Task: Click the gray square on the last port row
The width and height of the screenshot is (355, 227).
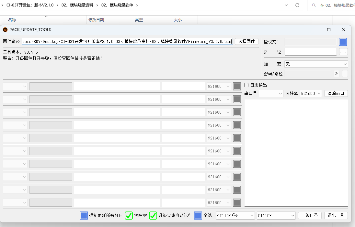Action: 237,203
